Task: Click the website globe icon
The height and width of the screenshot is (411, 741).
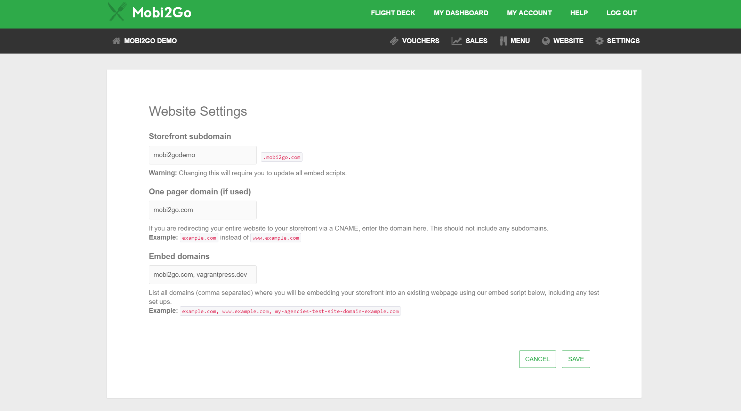Action: click(x=546, y=41)
